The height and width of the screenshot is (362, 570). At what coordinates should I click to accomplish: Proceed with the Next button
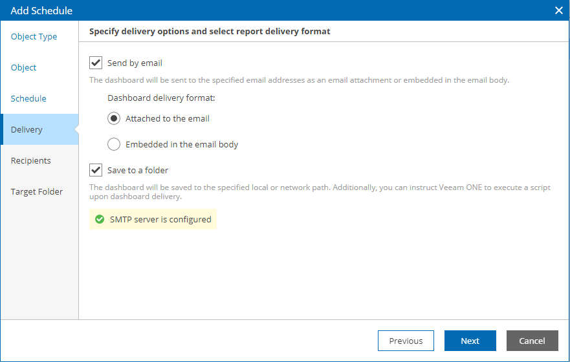click(470, 341)
